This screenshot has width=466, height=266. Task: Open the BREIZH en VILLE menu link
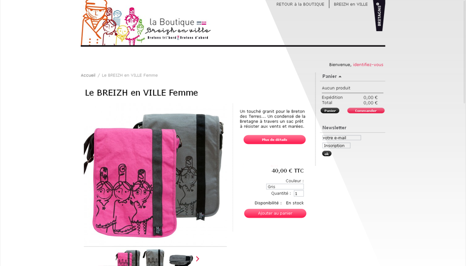pos(351,4)
